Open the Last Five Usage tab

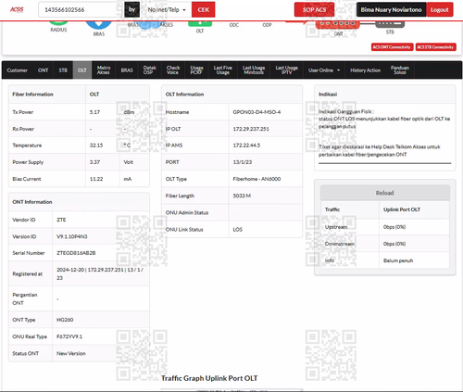(223, 70)
